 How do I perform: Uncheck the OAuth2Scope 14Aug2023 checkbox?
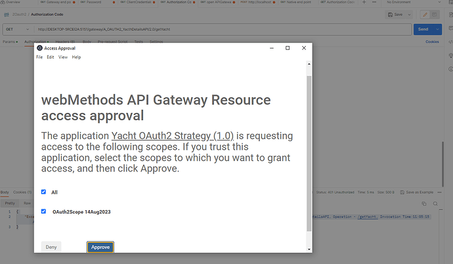click(x=43, y=211)
